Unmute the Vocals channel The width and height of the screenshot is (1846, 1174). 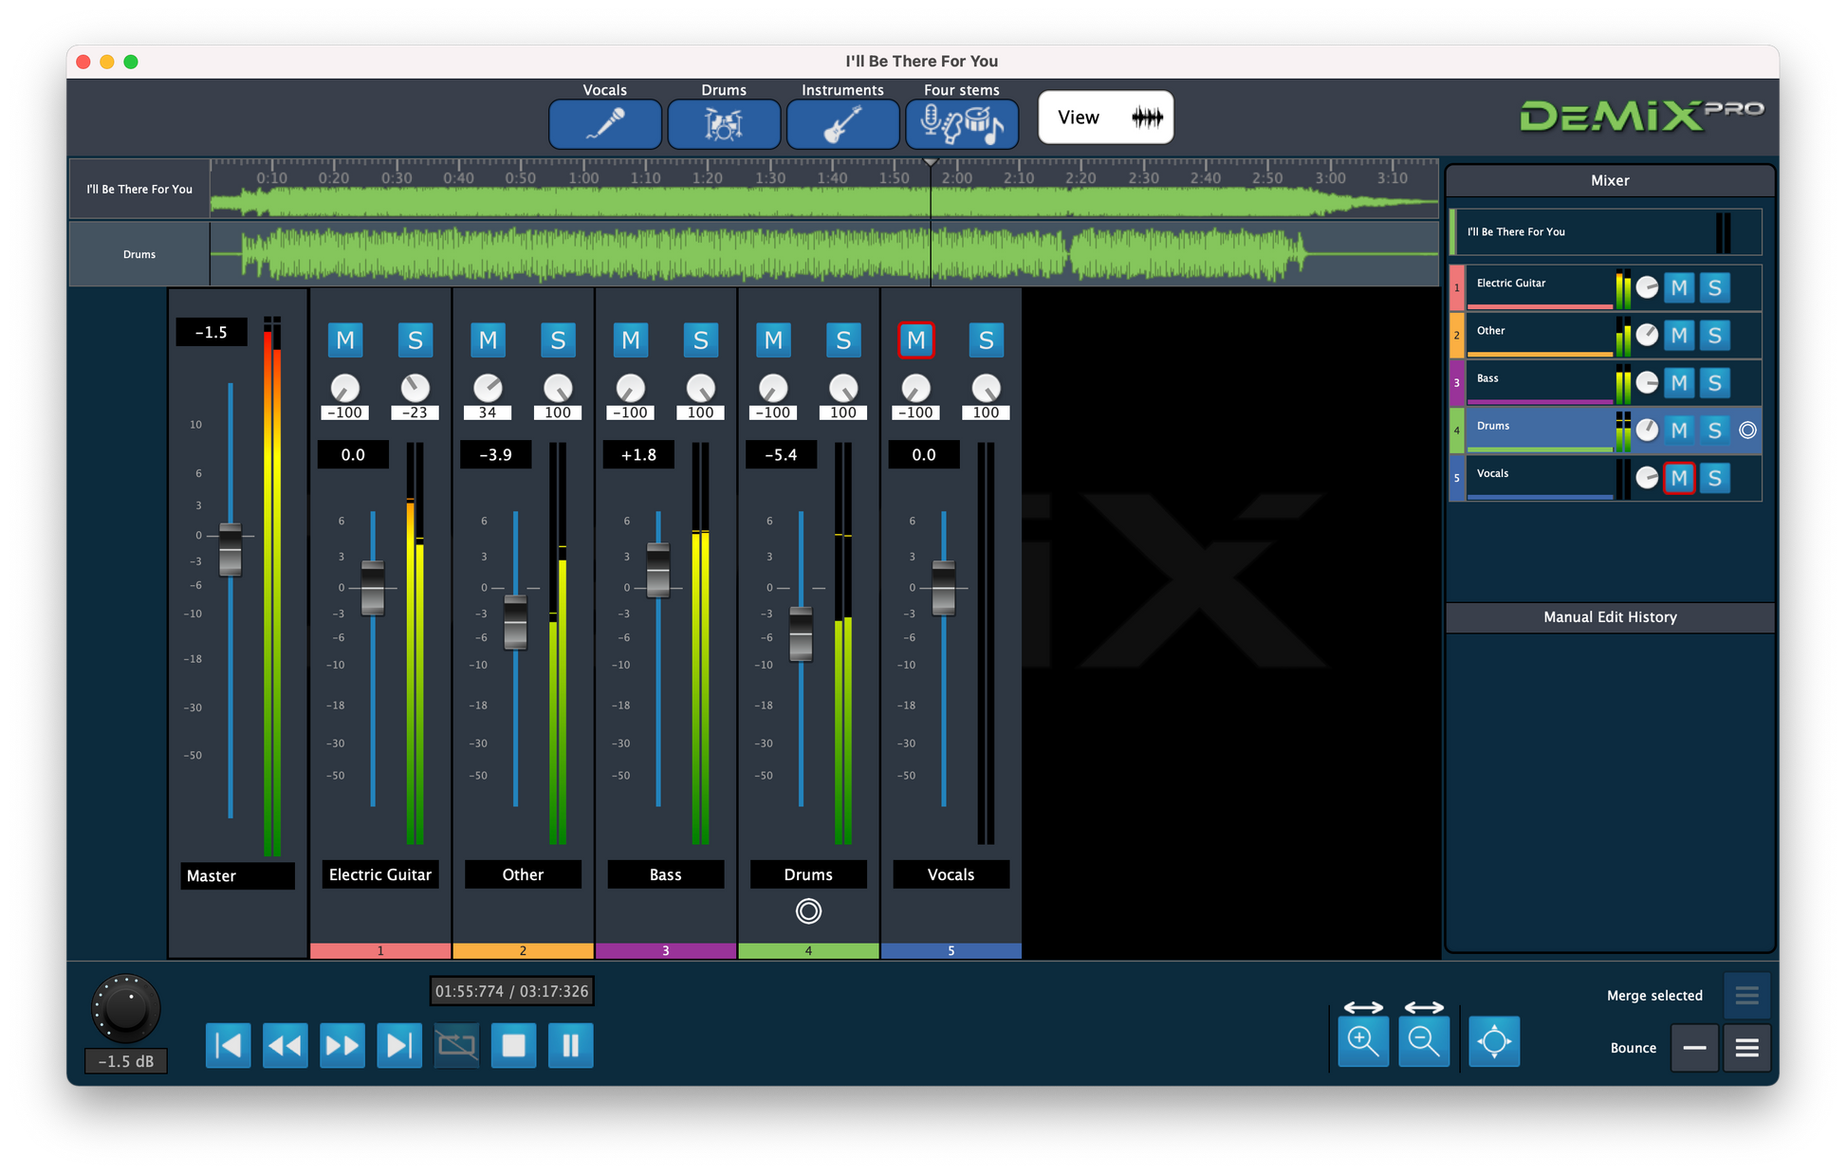pos(915,339)
